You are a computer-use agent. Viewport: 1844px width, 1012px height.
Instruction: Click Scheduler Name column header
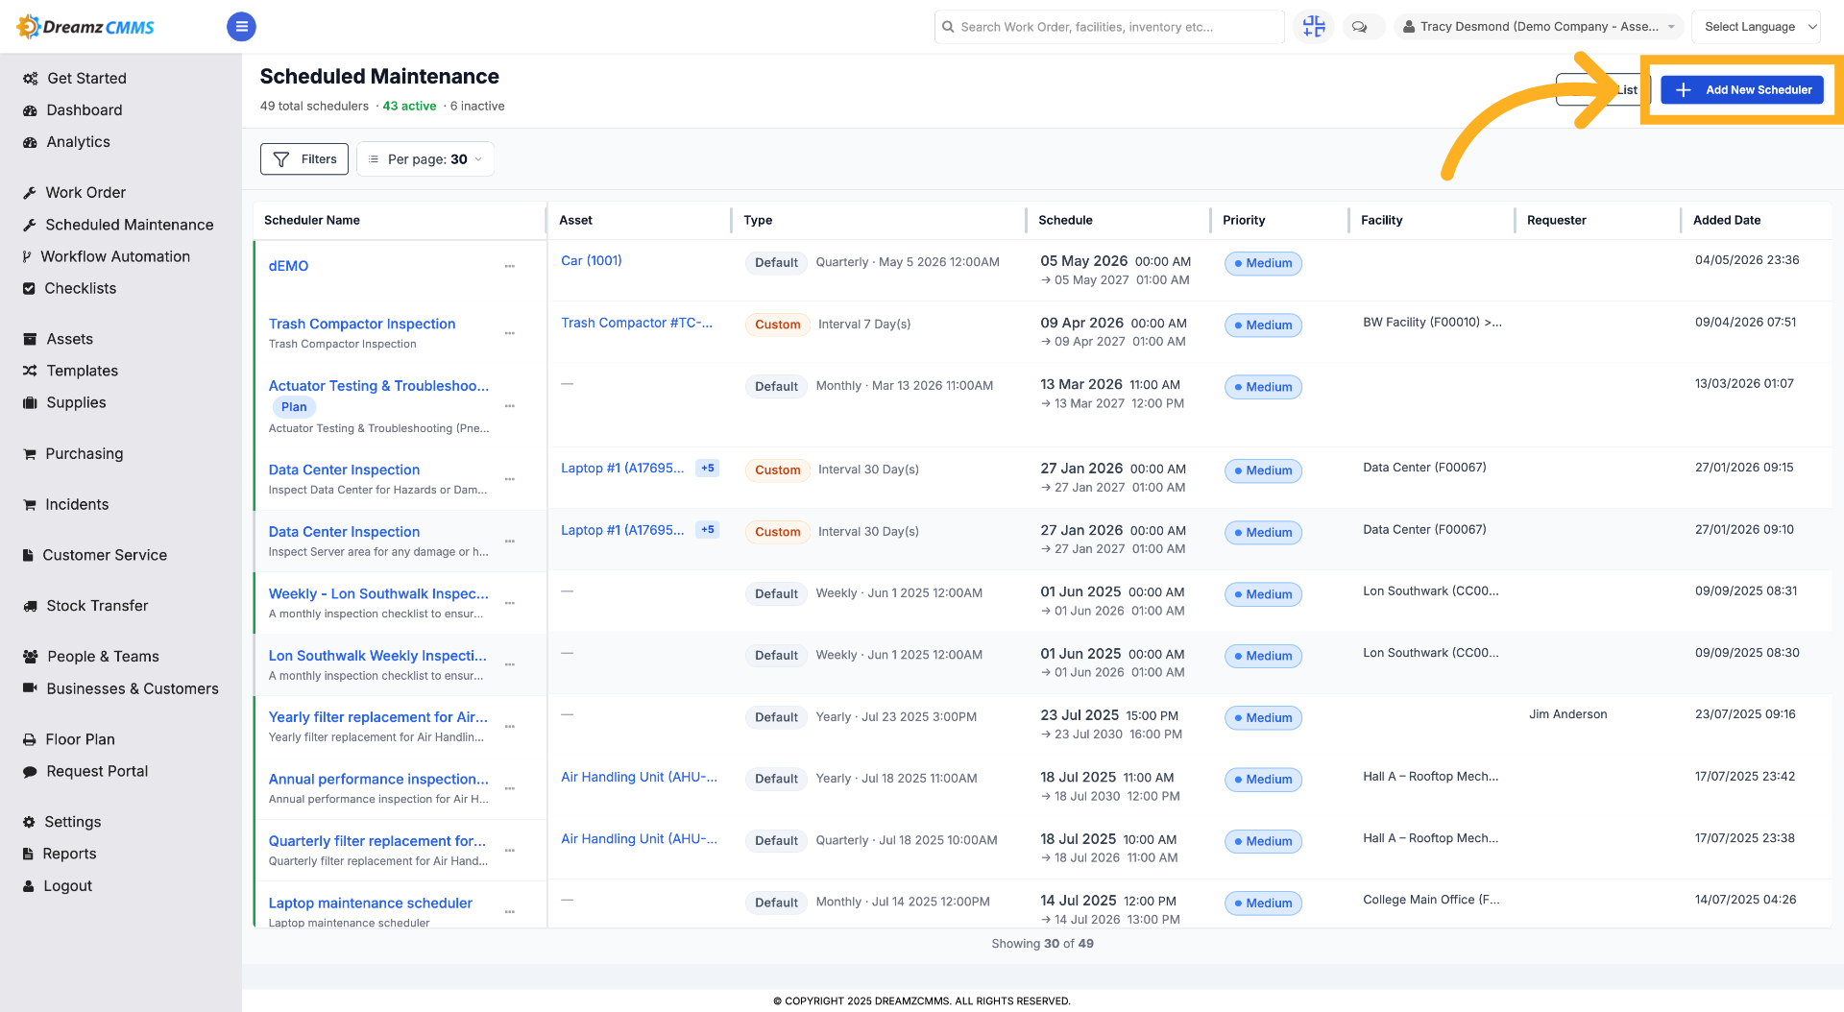point(312,220)
